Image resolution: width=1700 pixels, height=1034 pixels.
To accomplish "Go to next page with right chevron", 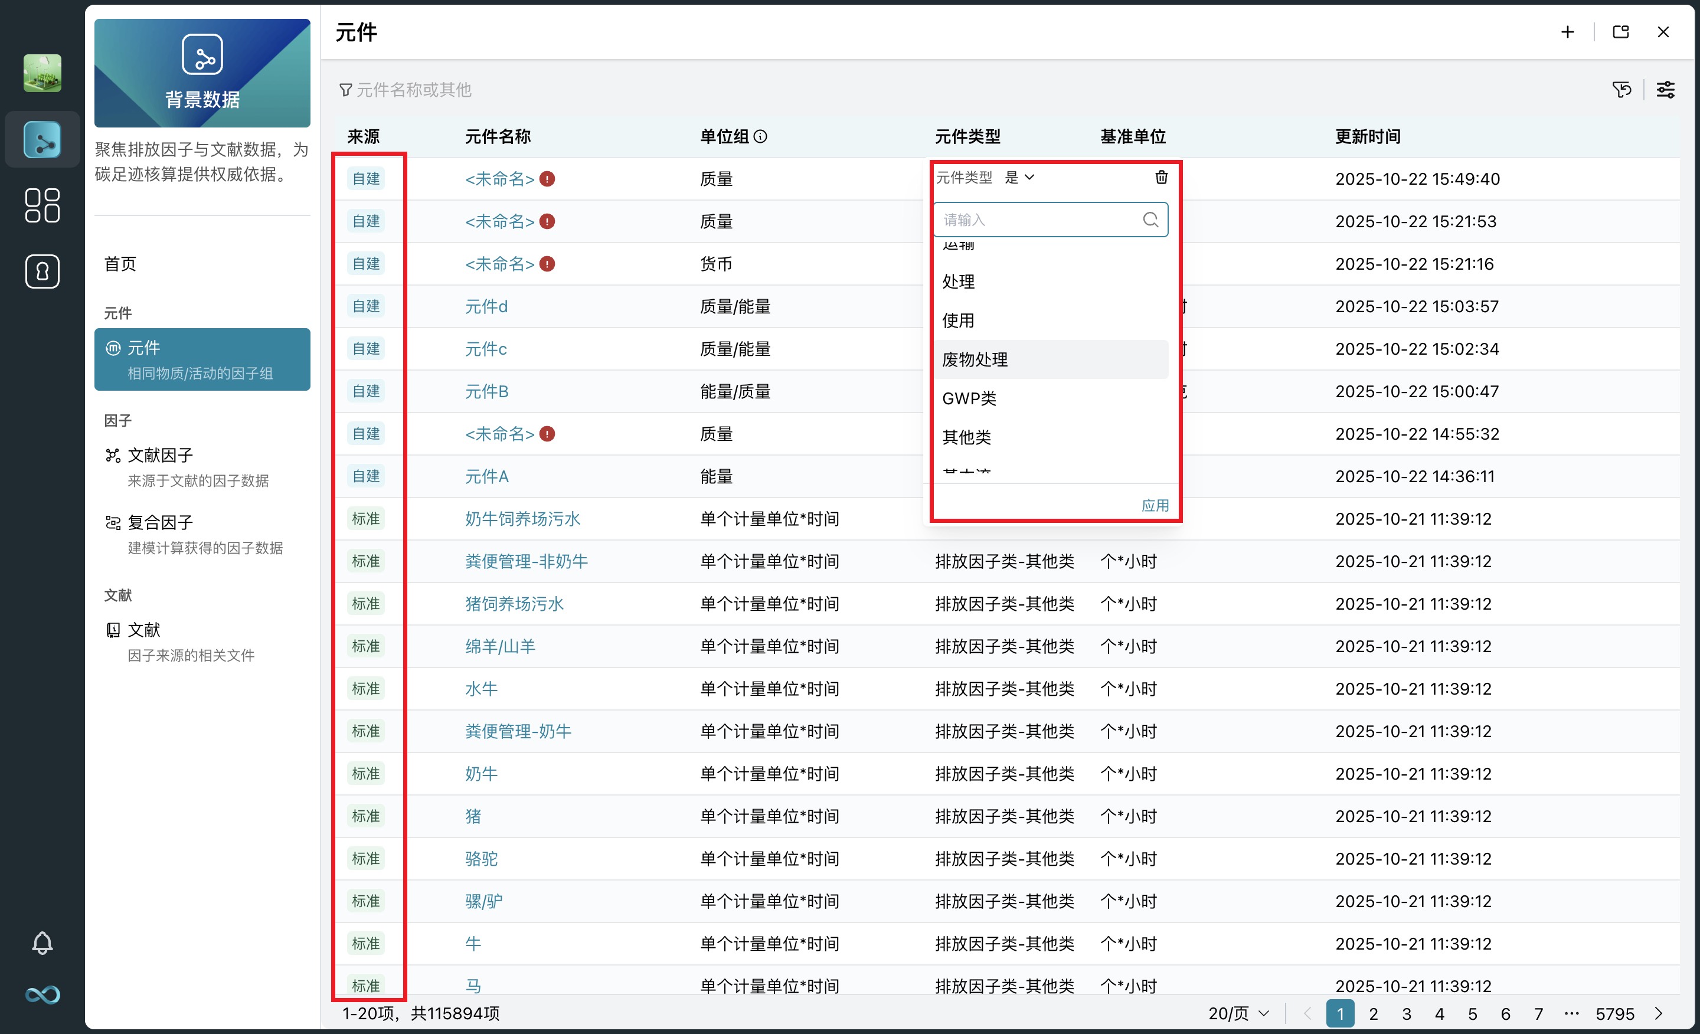I will tap(1659, 1013).
